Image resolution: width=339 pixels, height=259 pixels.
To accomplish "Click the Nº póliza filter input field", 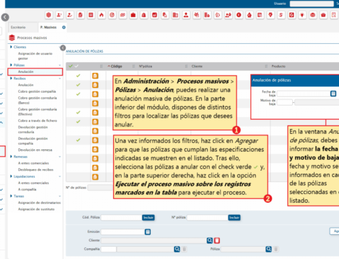I will (207, 218).
